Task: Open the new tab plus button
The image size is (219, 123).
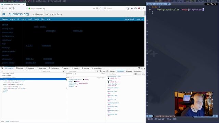Action: (28, 4)
